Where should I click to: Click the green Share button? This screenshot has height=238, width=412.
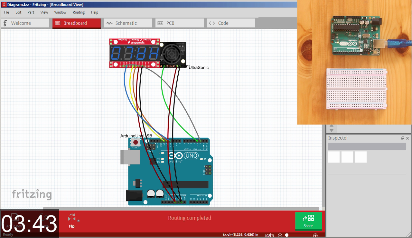(x=308, y=221)
